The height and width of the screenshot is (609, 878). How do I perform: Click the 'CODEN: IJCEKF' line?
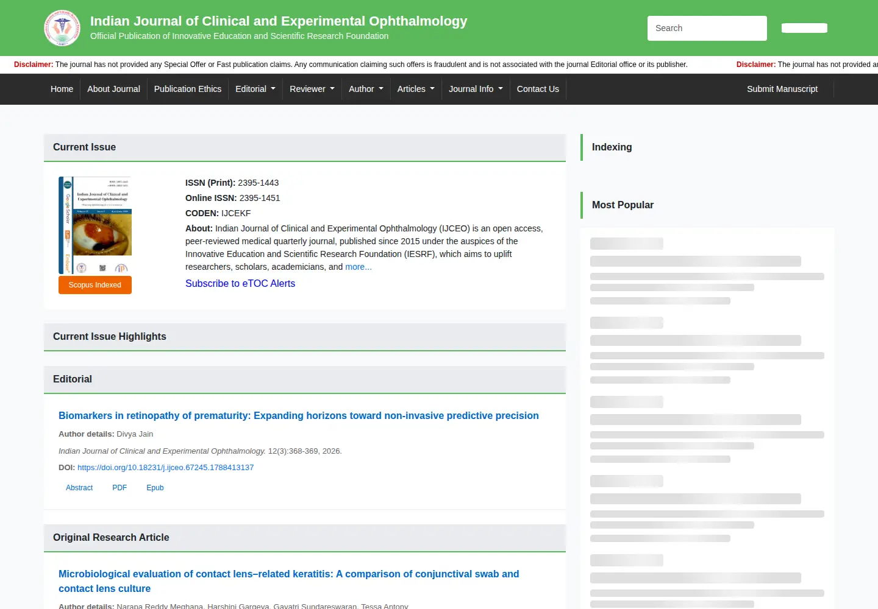[218, 213]
